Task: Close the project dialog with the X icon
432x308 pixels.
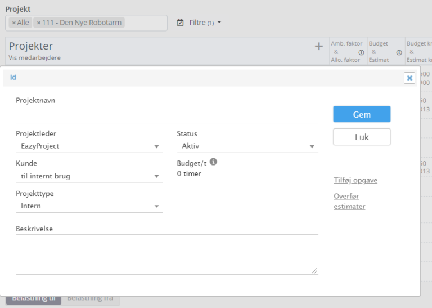Action: [x=409, y=78]
